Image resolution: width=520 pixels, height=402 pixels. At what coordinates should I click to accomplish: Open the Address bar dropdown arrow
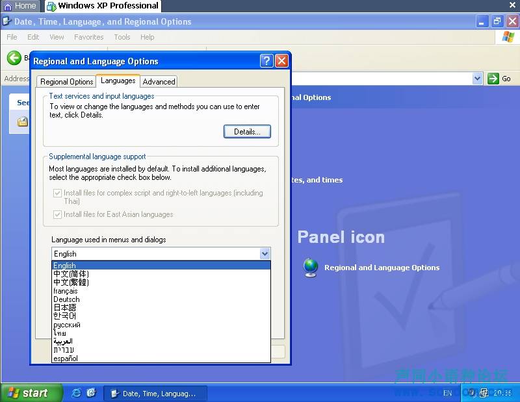(477, 79)
